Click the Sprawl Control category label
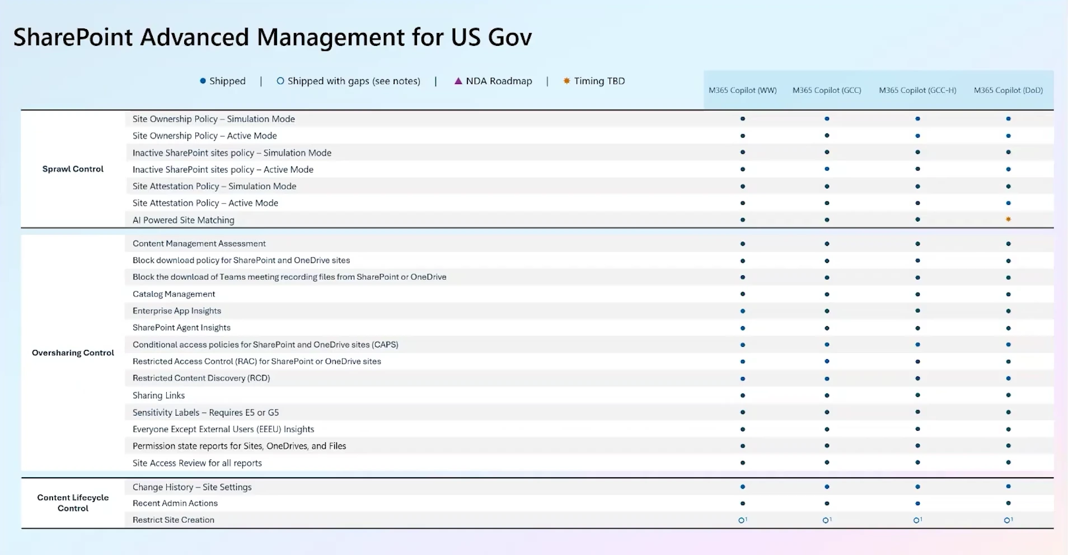The image size is (1068, 555). point(73,169)
